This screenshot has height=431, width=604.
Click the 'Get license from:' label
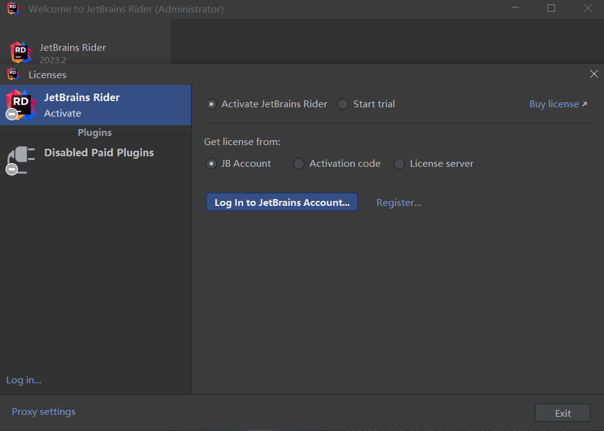[242, 142]
